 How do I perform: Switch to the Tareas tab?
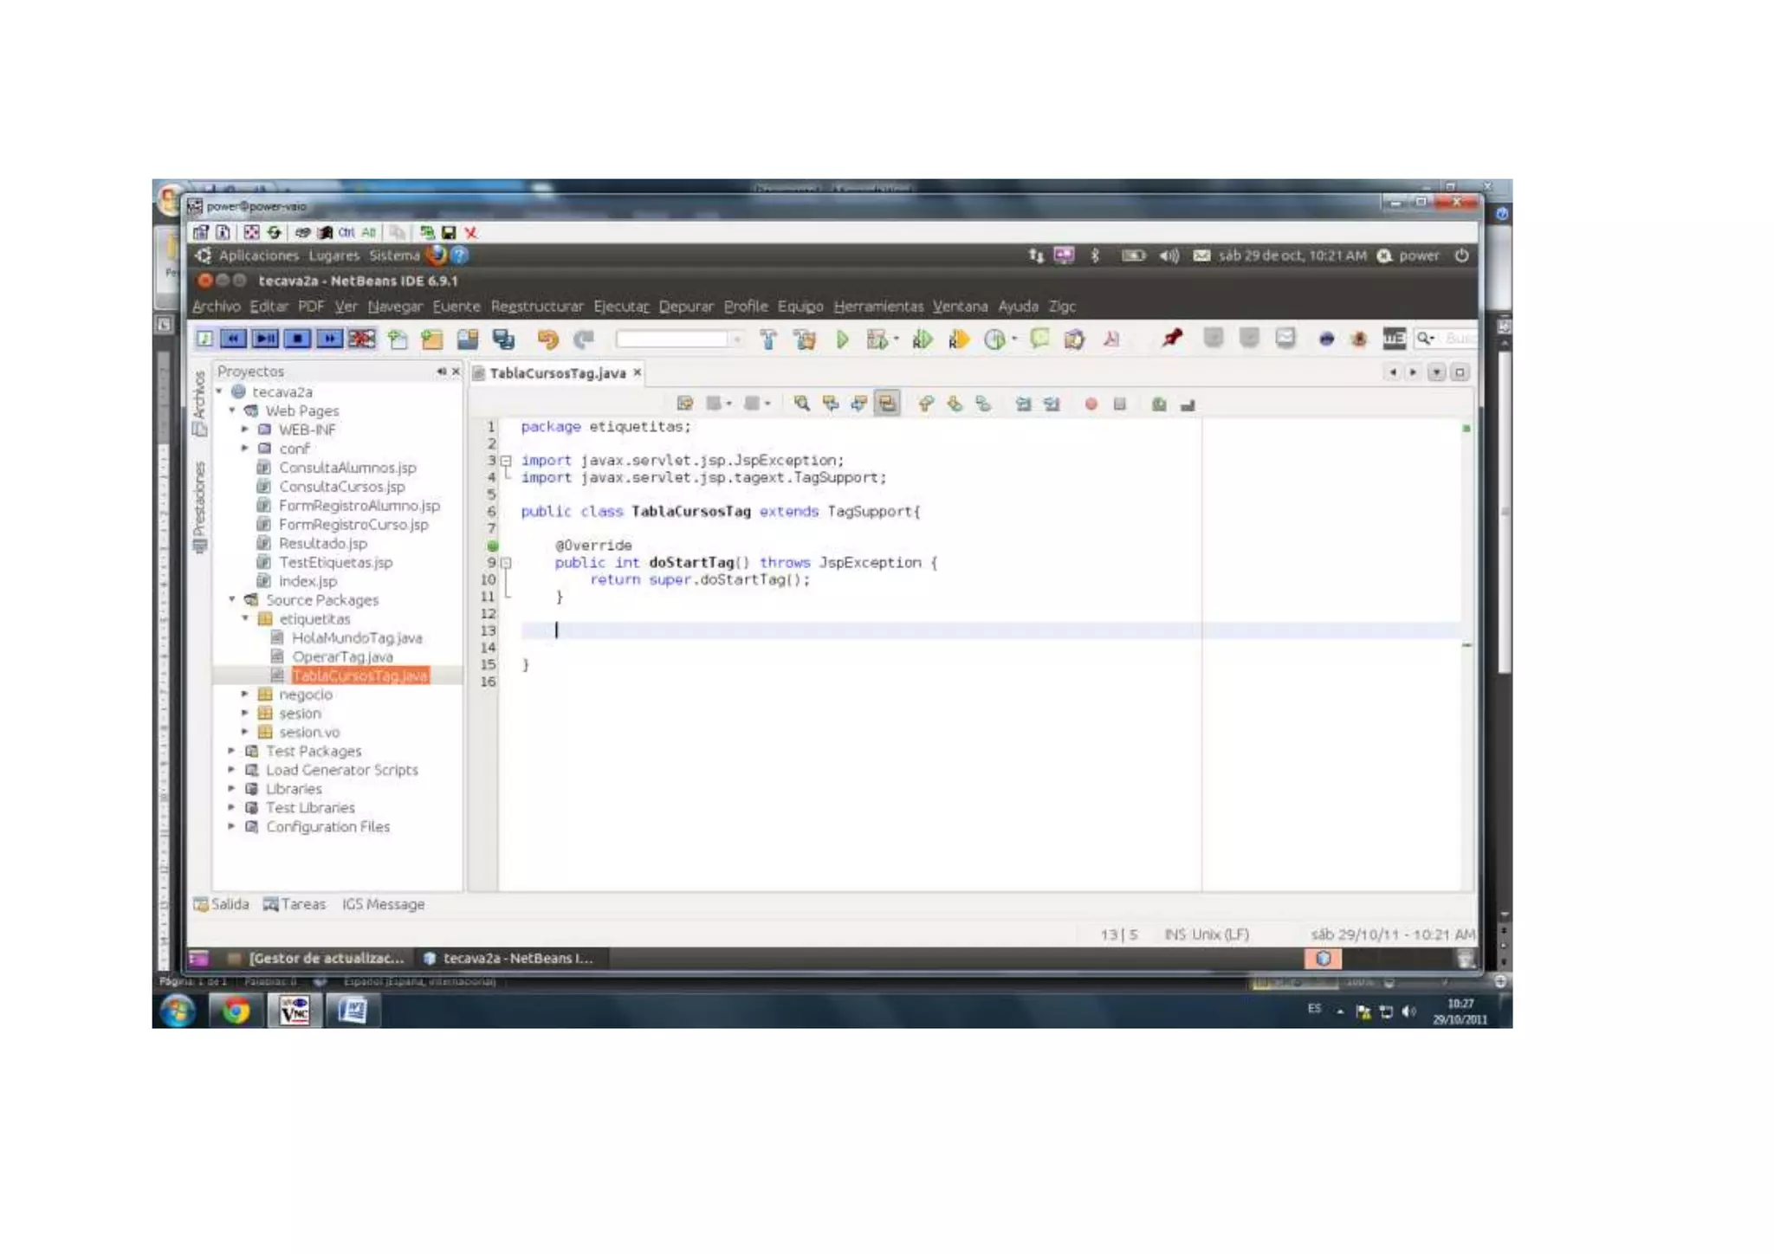pos(295,904)
